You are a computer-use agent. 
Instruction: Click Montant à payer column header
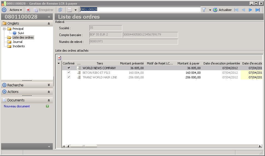coord(188,63)
